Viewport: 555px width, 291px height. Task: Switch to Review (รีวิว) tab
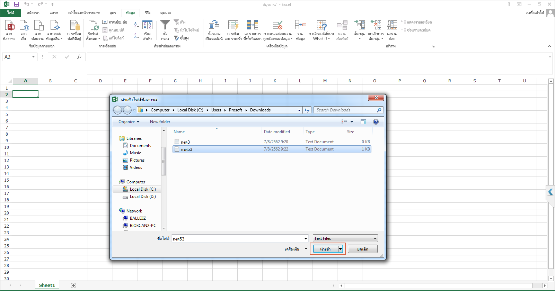(148, 13)
